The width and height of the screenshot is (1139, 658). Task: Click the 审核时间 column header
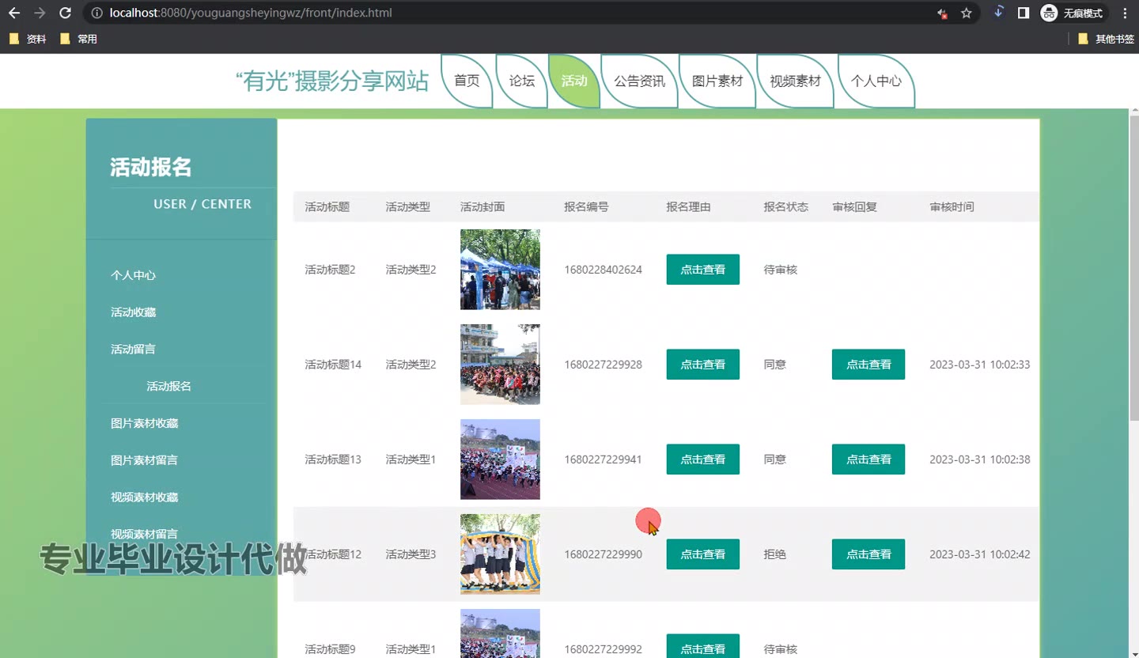click(952, 207)
